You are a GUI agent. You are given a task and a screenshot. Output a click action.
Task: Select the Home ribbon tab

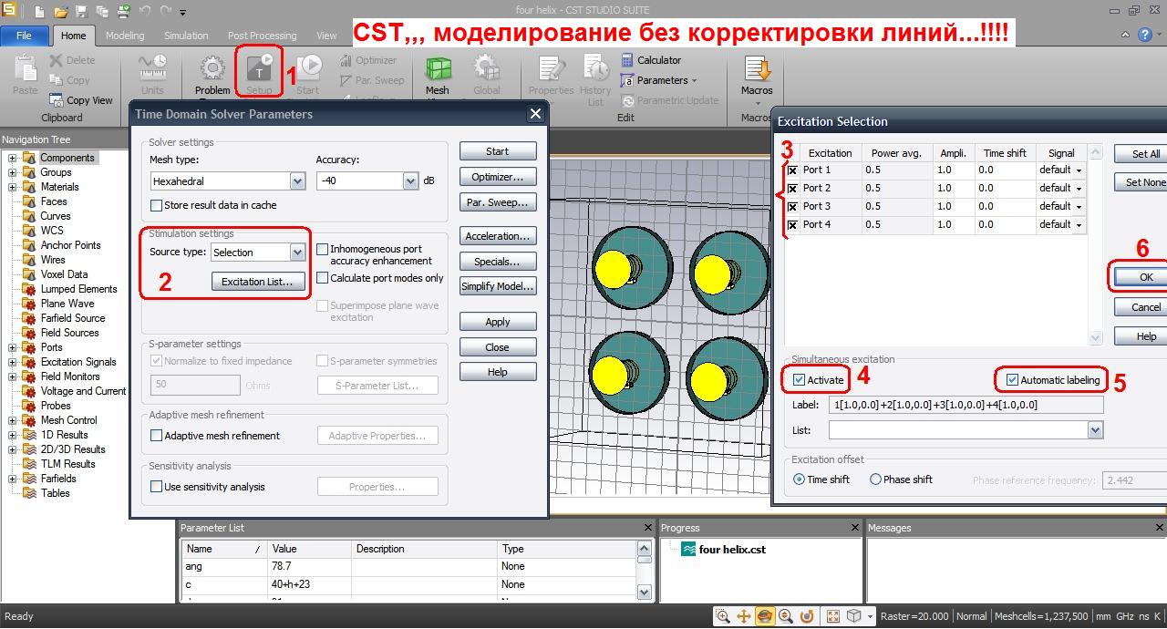click(73, 36)
